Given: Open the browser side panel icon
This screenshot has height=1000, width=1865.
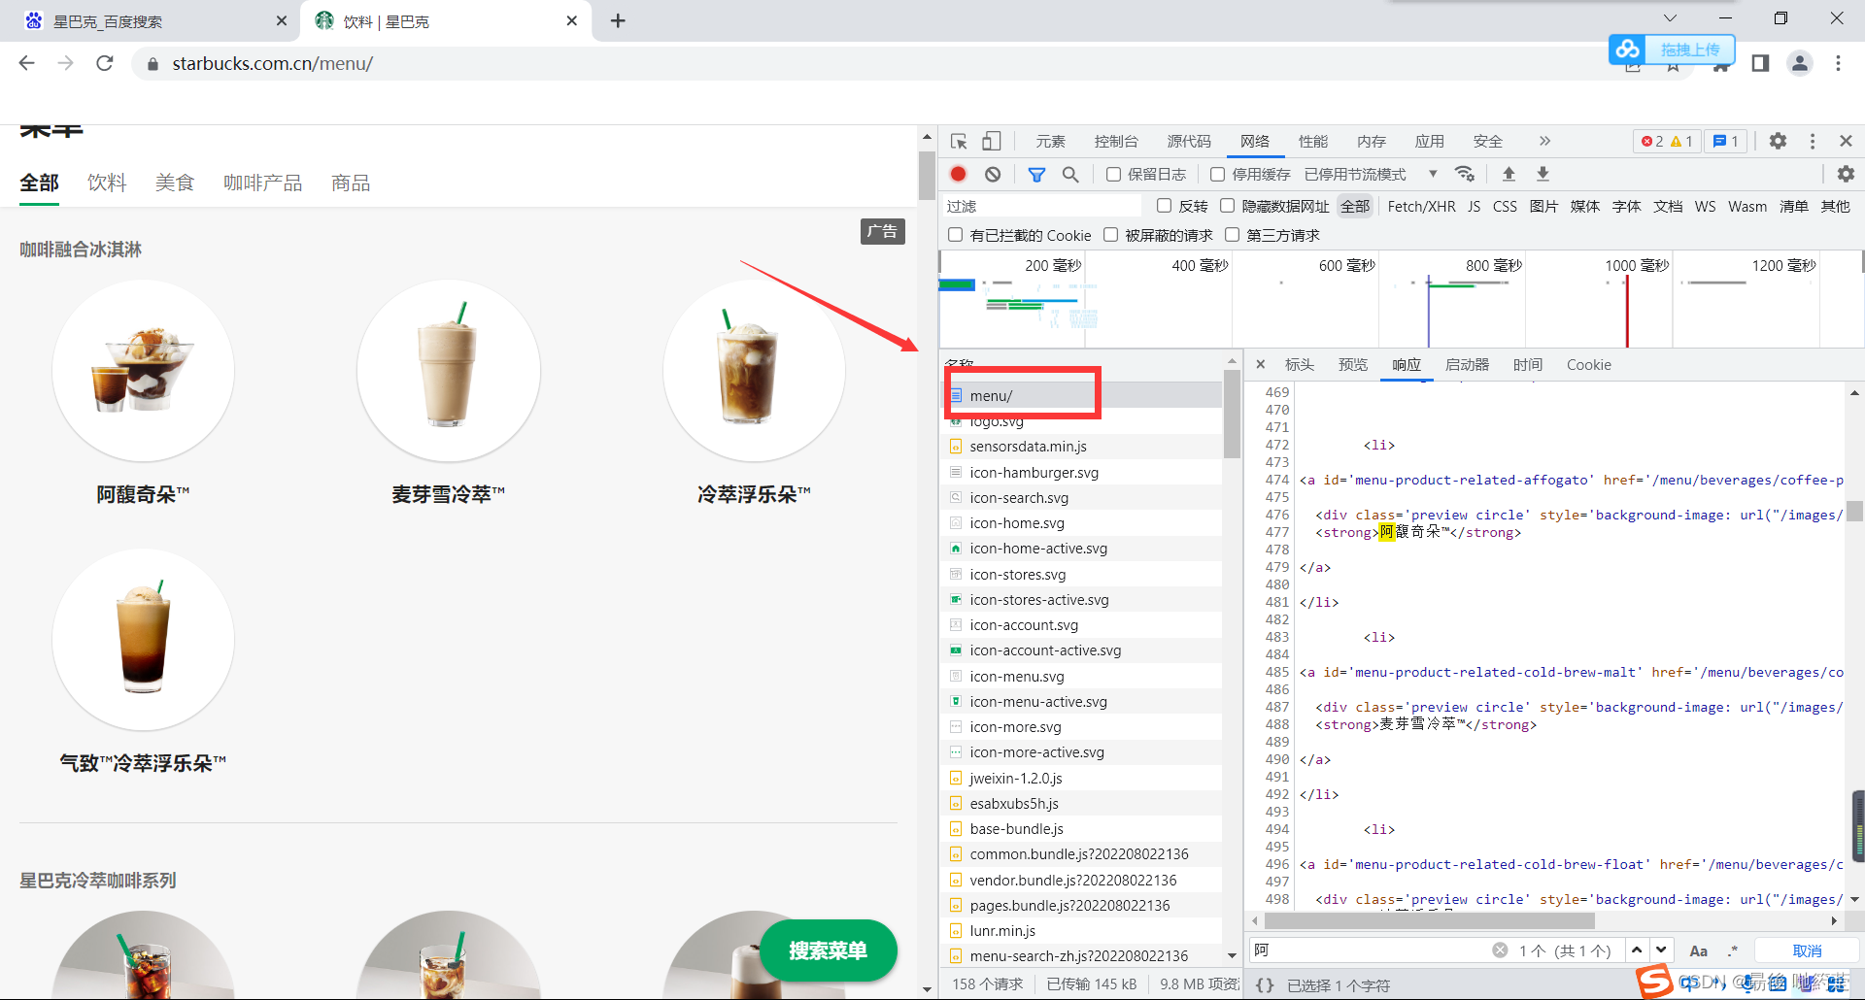Looking at the screenshot, I should coord(1760,63).
